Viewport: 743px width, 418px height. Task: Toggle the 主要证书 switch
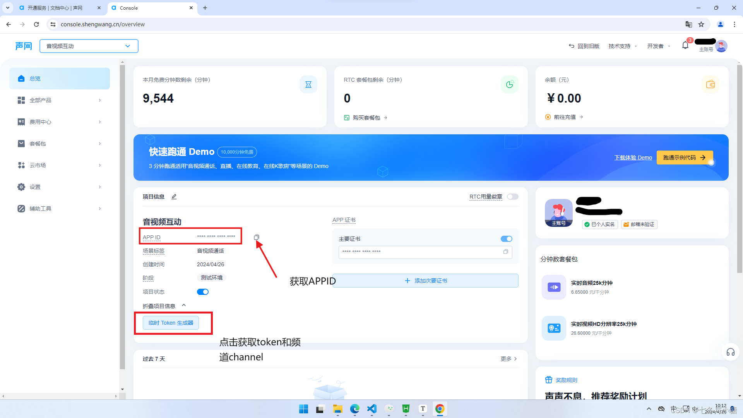pos(507,239)
